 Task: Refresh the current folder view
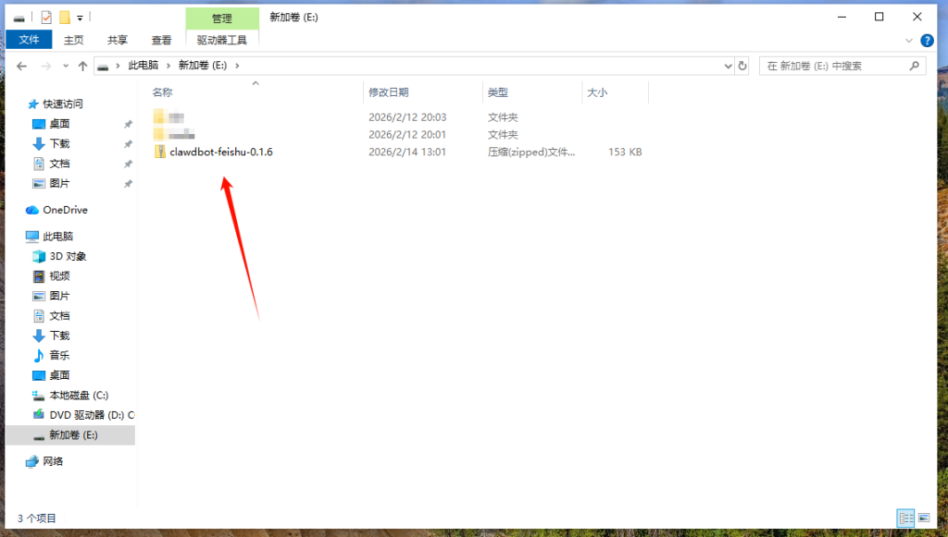point(741,66)
